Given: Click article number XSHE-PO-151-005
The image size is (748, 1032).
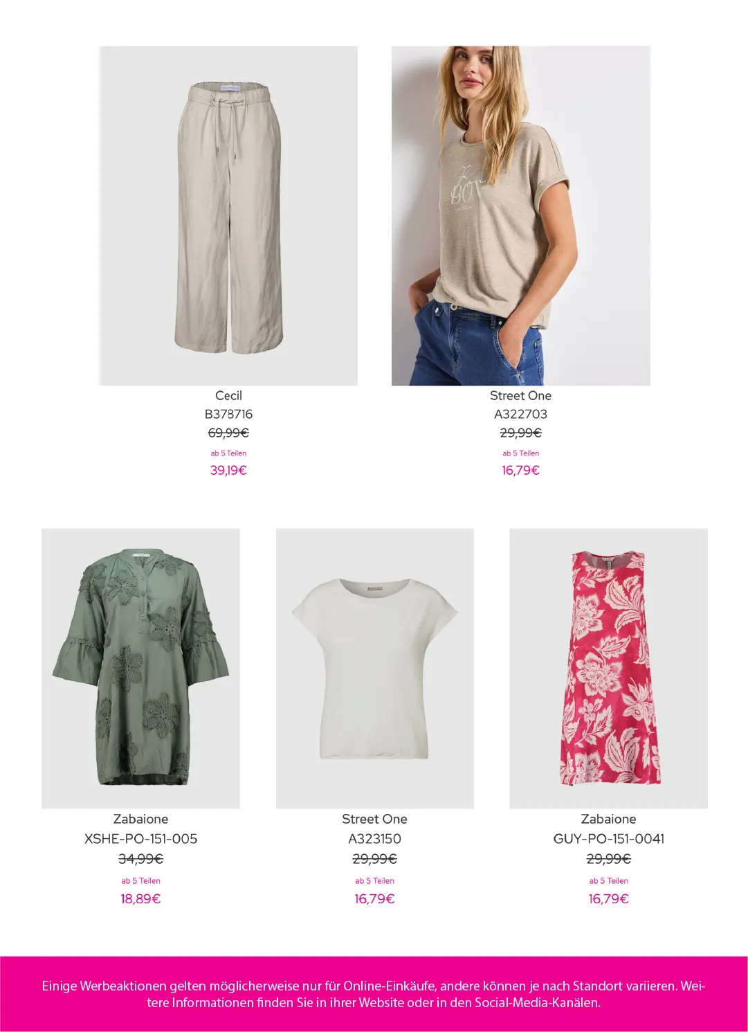Looking at the screenshot, I should pos(140,838).
